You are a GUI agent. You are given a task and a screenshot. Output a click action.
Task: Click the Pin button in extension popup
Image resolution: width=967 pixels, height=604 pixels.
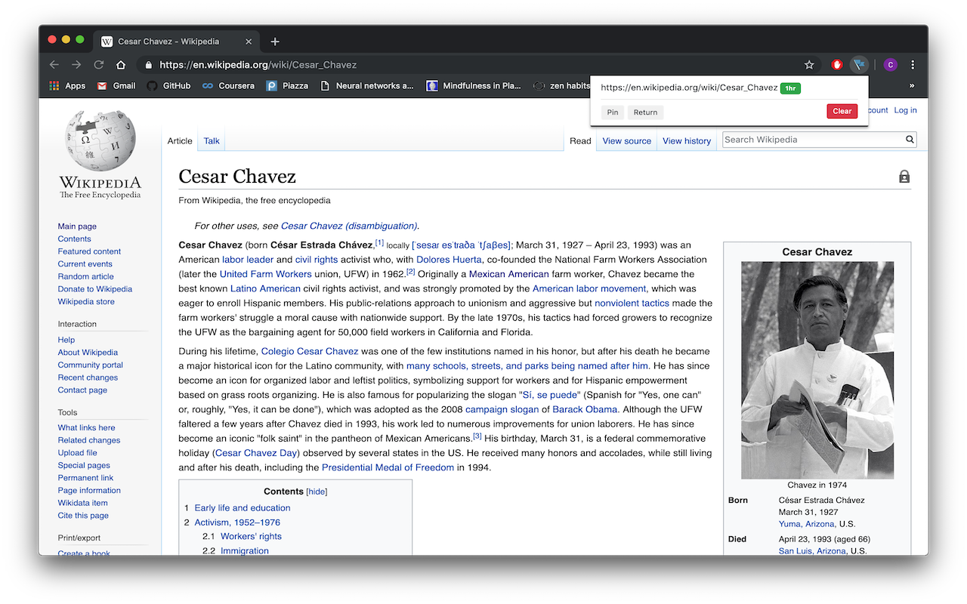(613, 112)
